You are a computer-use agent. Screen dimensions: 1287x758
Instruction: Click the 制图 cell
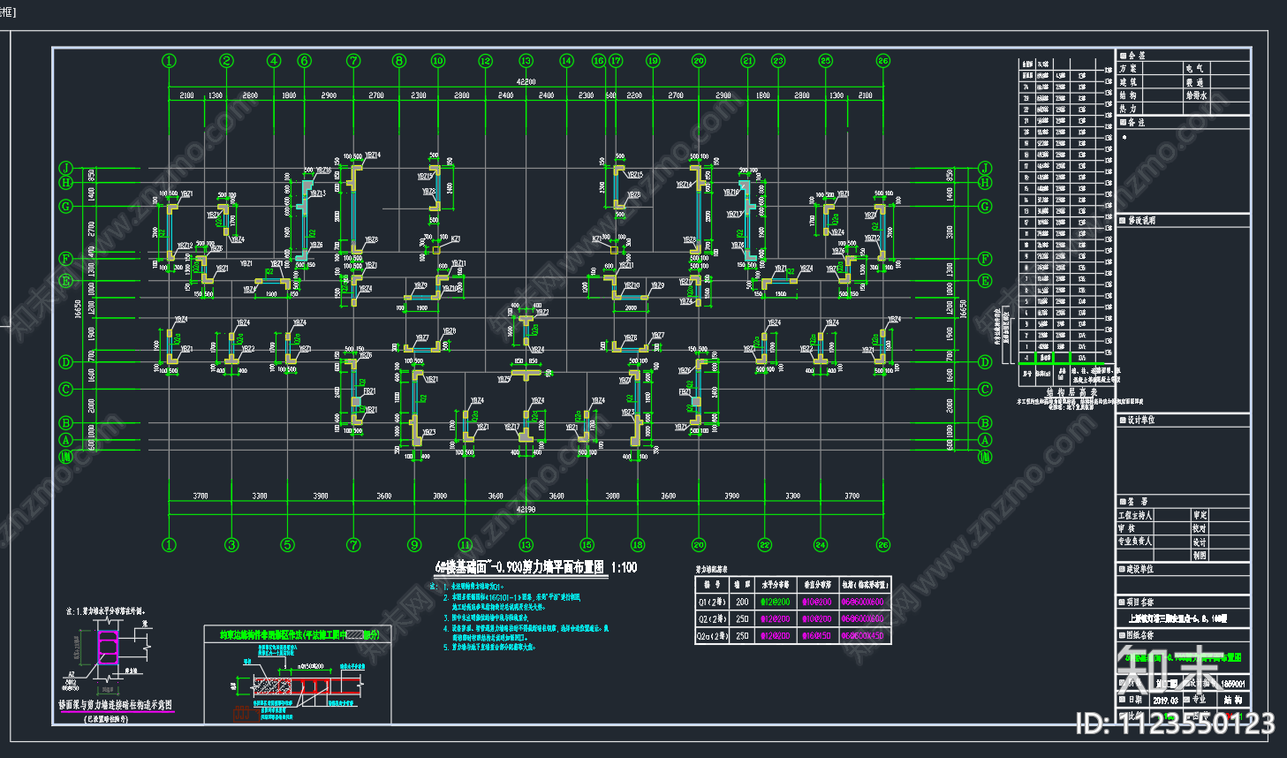tap(1200, 555)
